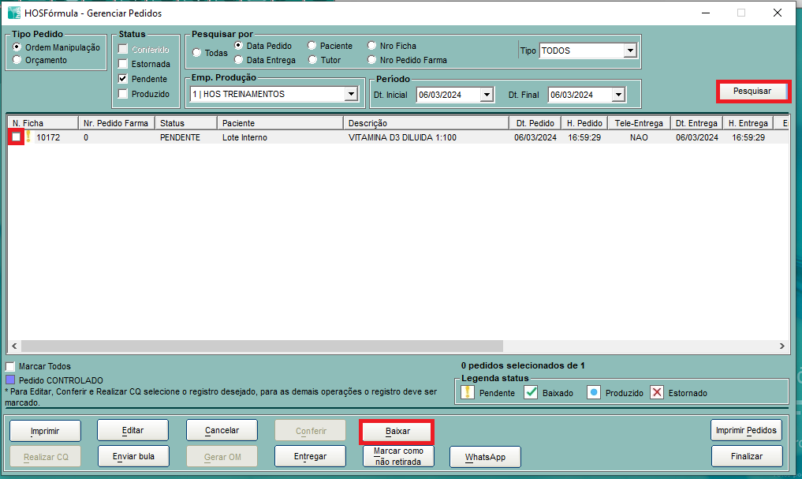
Task: Select the Orçamento radio button
Action: pyautogui.click(x=17, y=60)
